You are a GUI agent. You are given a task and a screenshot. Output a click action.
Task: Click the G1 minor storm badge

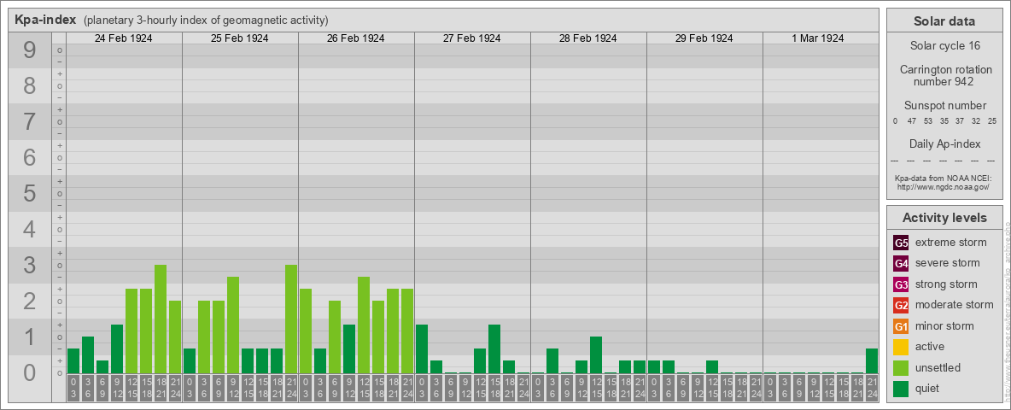(901, 326)
